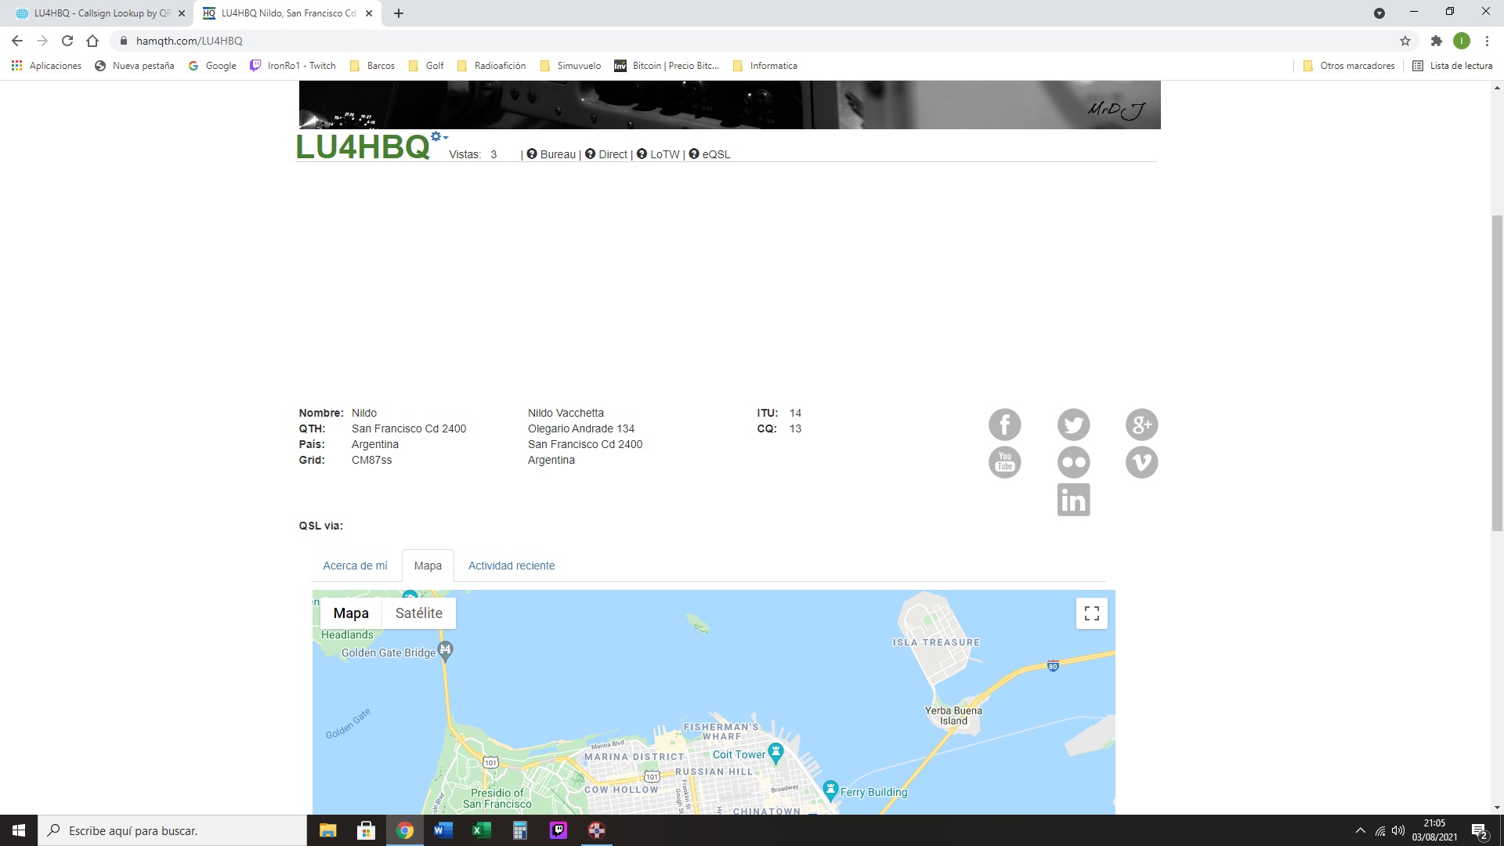Show hidden system tray icons
The height and width of the screenshot is (846, 1504).
1360,830
